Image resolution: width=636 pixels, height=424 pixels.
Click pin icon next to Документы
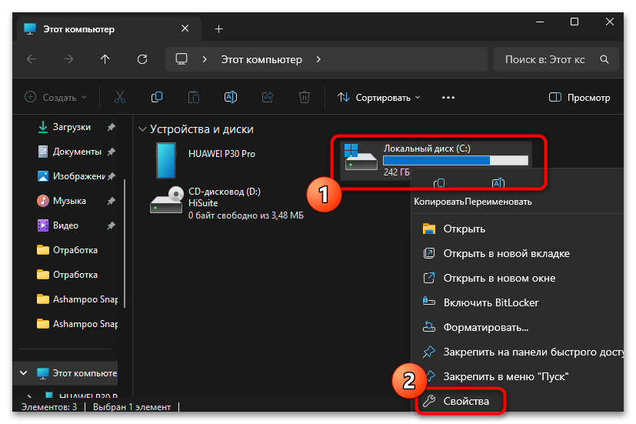coord(112,152)
